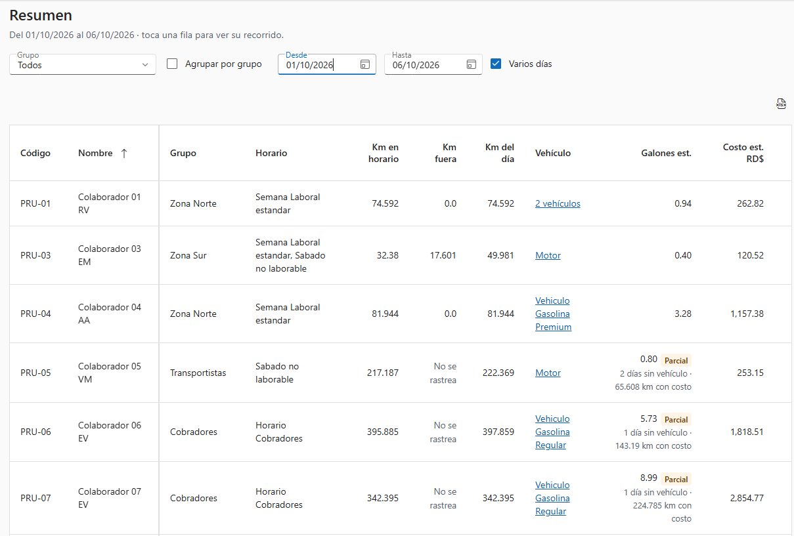The image size is (794, 536).
Task: Select the PRU-01 code cell
Action: (35, 203)
